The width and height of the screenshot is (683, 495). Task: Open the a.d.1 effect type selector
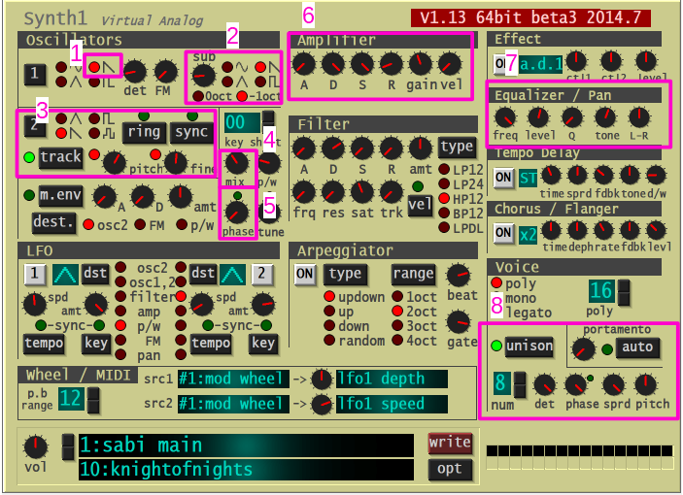tap(541, 64)
